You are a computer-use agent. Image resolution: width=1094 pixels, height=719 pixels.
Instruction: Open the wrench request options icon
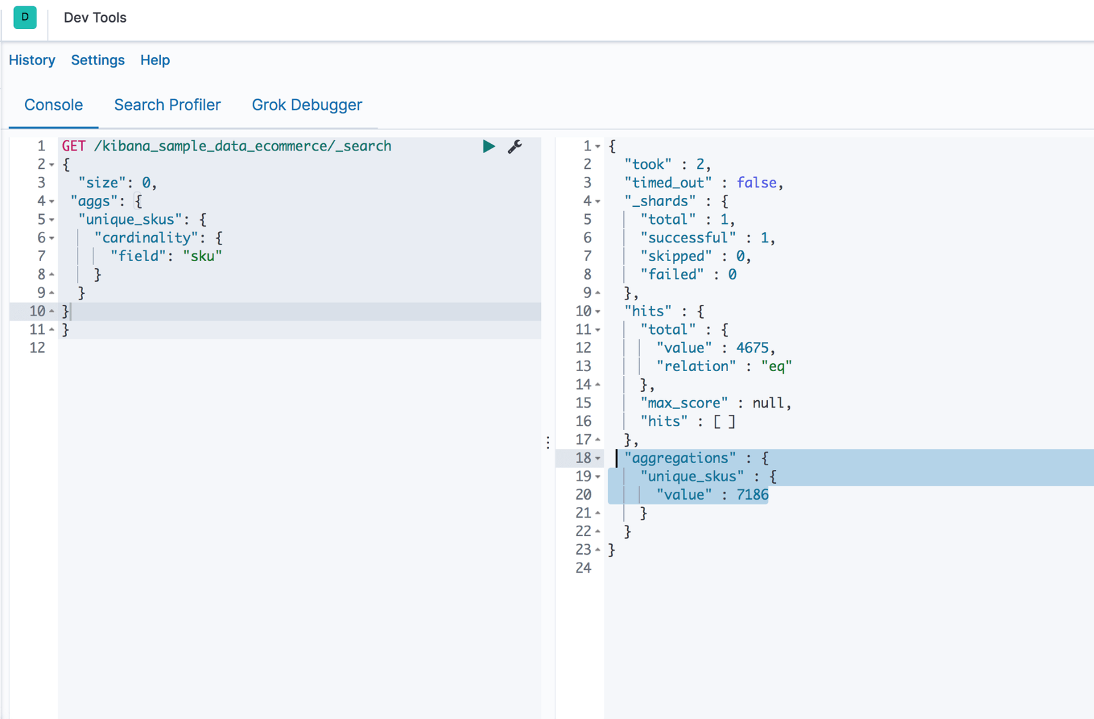click(515, 146)
